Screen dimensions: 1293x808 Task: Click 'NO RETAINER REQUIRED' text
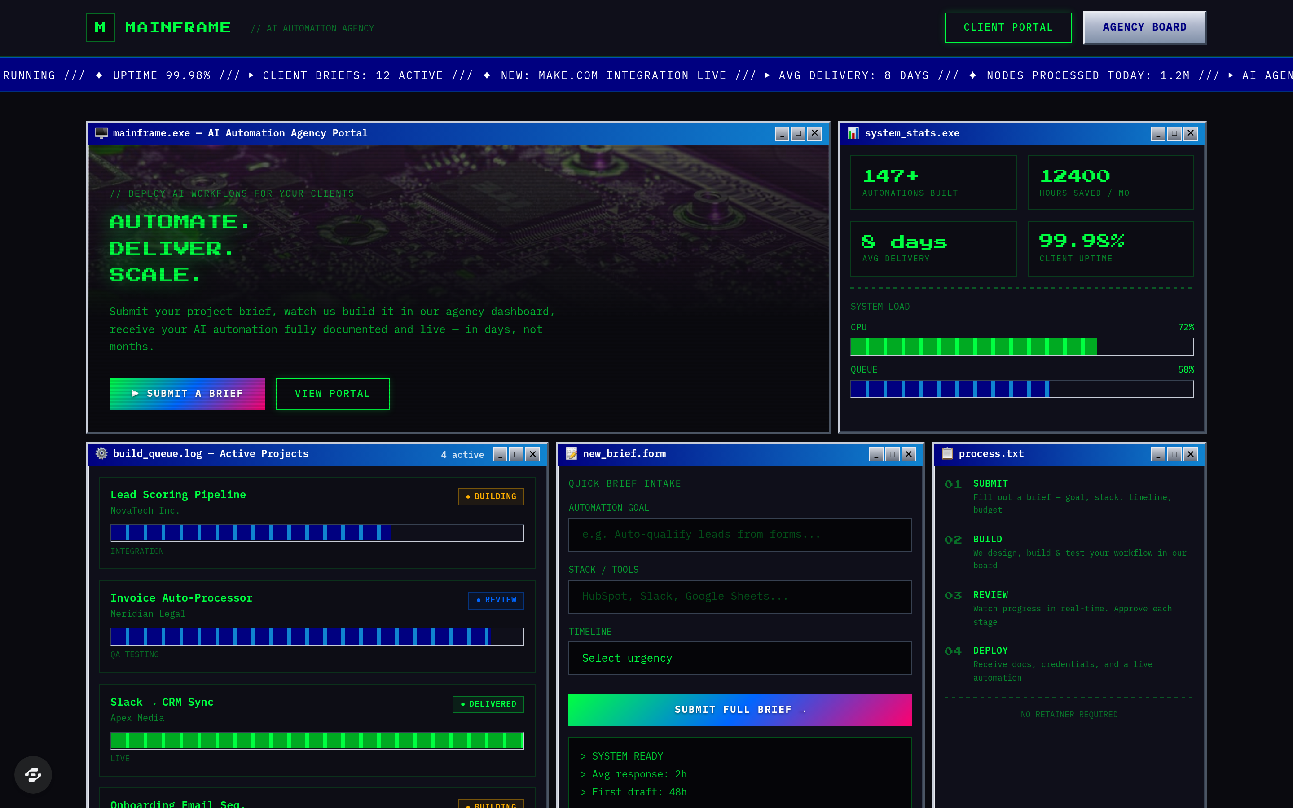pos(1069,715)
